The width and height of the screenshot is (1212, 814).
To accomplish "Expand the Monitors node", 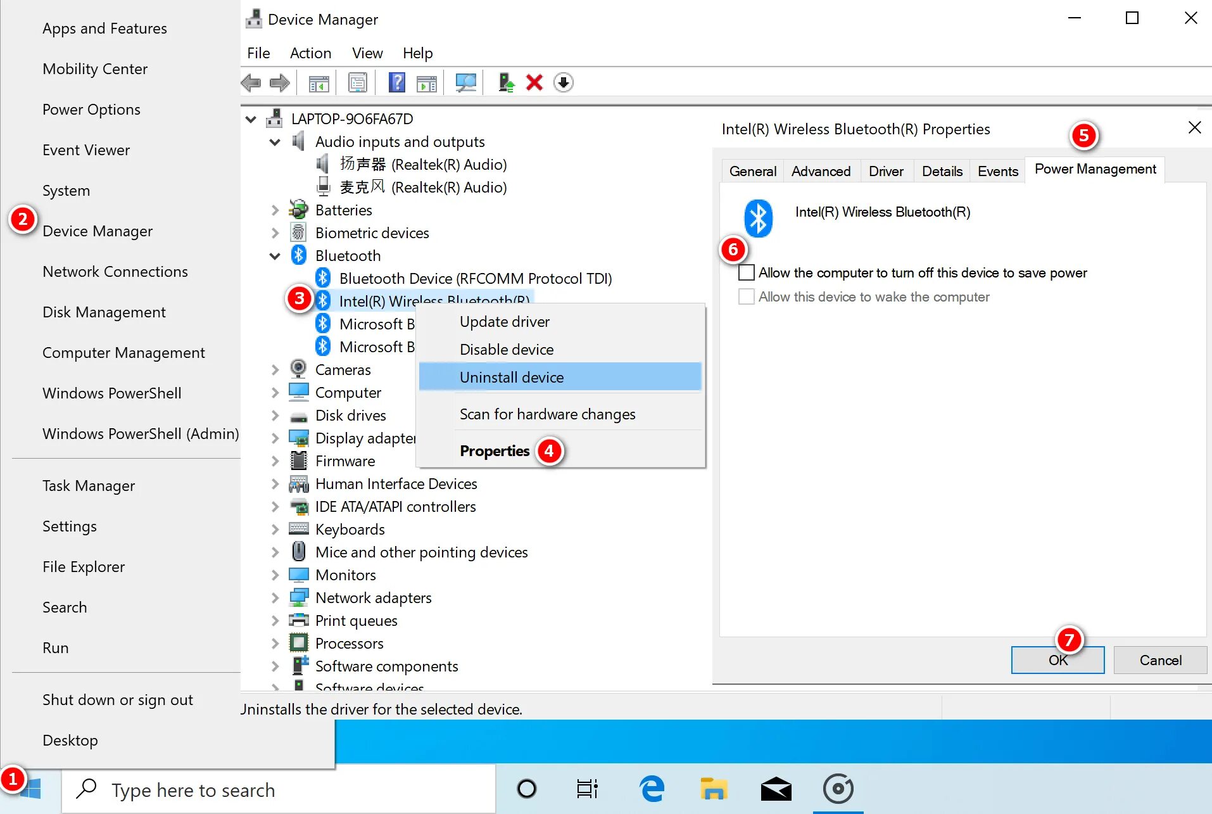I will pos(275,575).
